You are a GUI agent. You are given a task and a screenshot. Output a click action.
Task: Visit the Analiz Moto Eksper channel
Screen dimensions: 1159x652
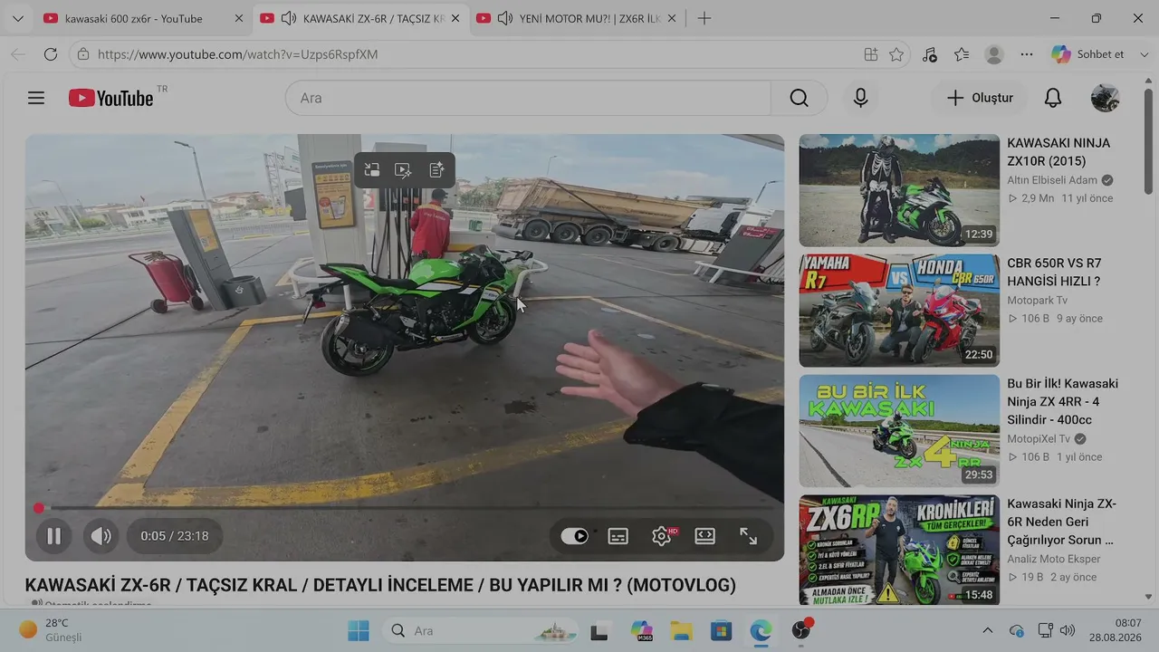pos(1054,560)
